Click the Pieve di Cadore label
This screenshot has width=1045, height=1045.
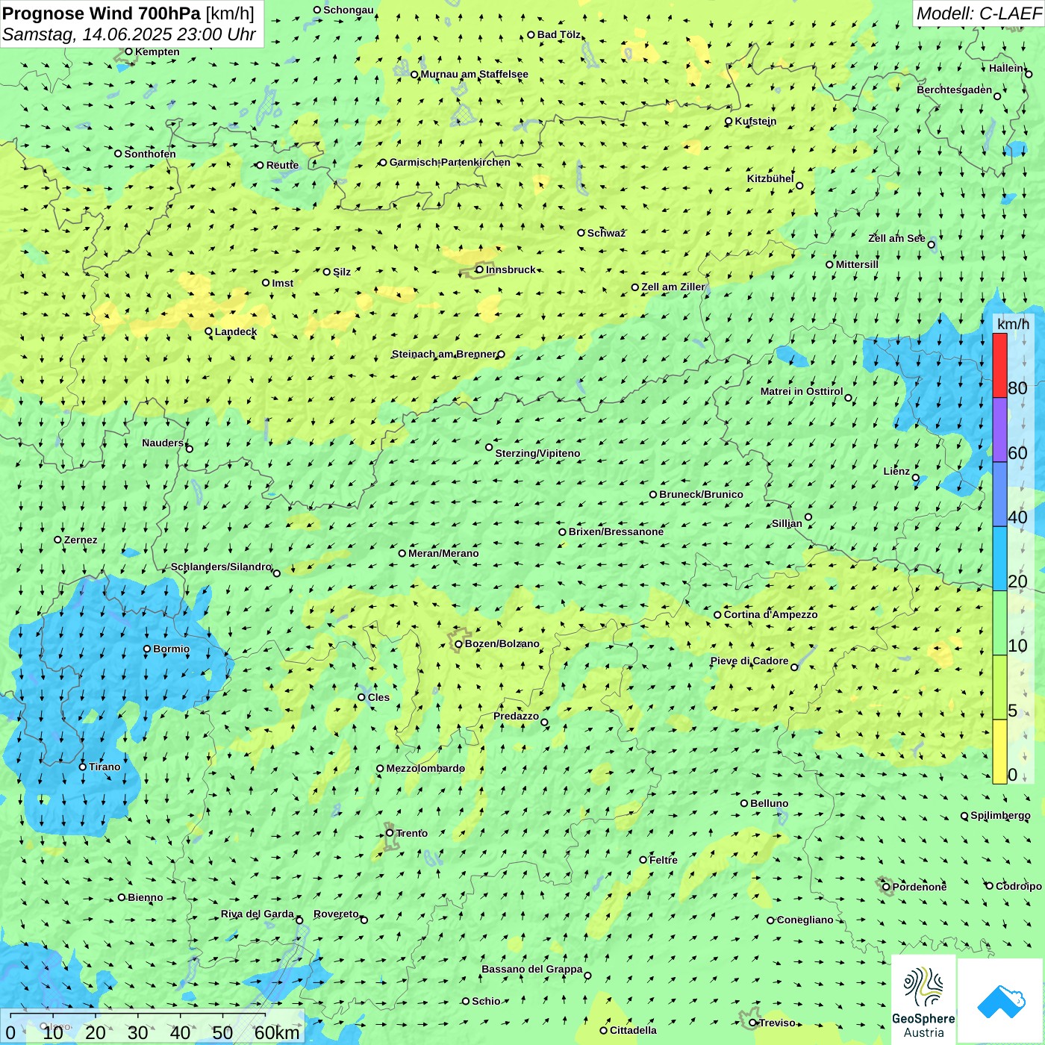pos(749,661)
